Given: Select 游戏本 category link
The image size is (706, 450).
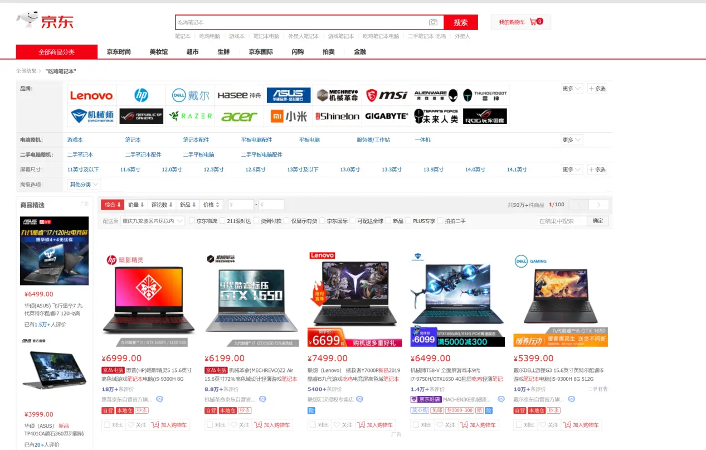Looking at the screenshot, I should 75,140.
